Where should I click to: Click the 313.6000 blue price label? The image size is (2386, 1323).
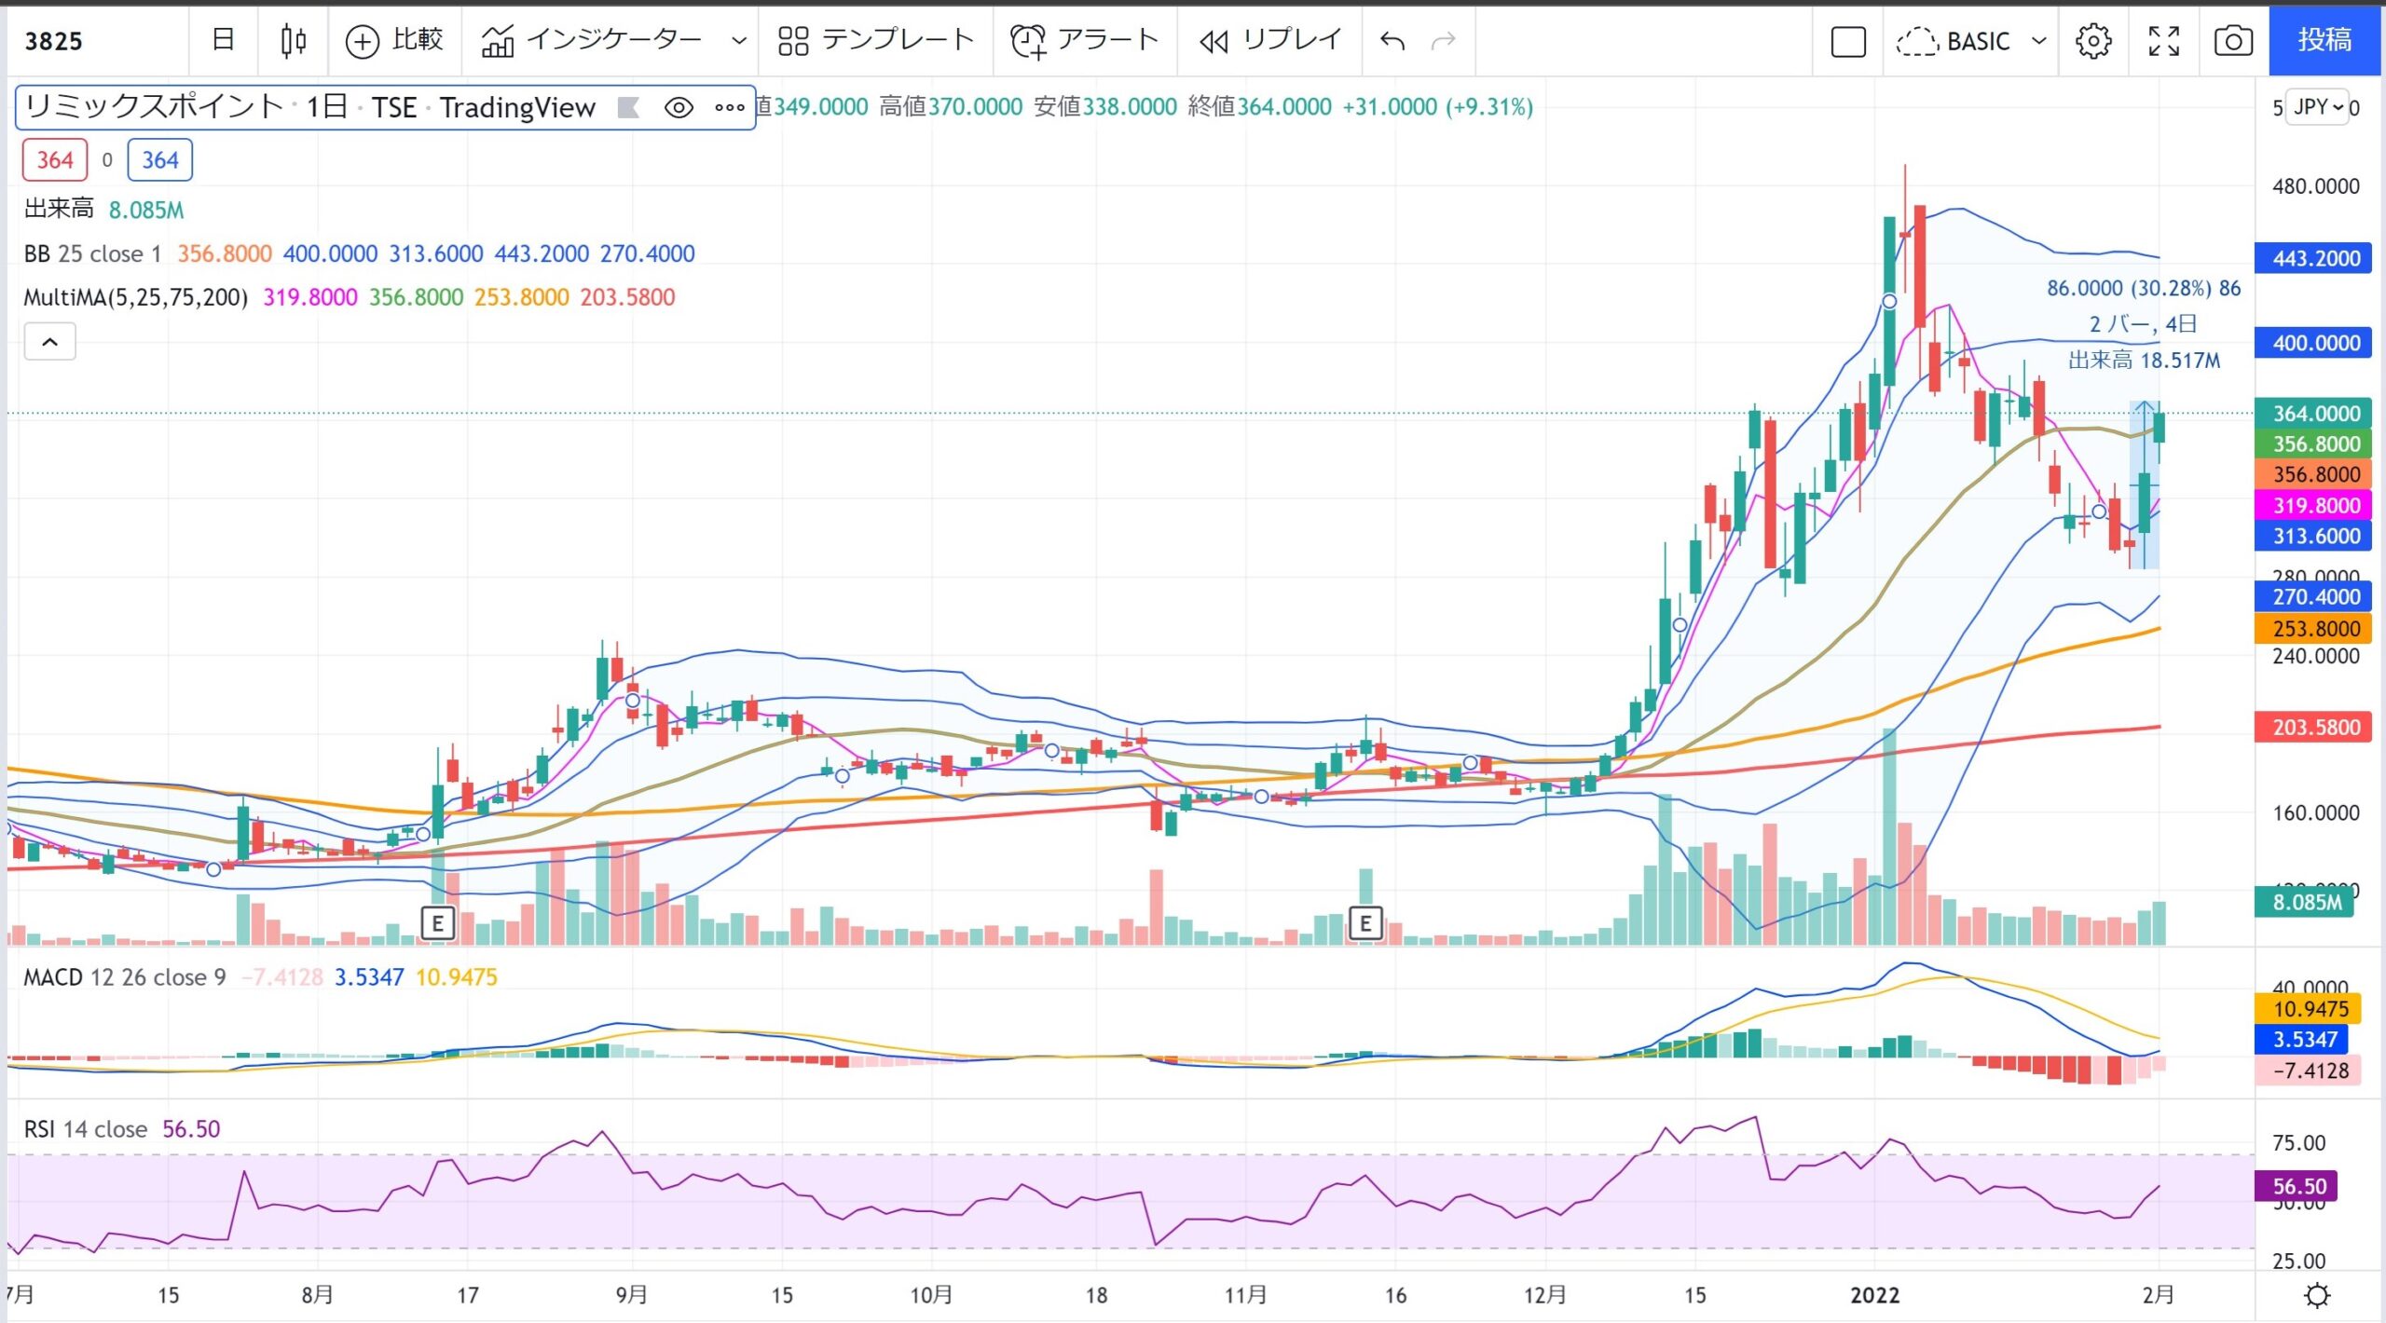click(2313, 536)
